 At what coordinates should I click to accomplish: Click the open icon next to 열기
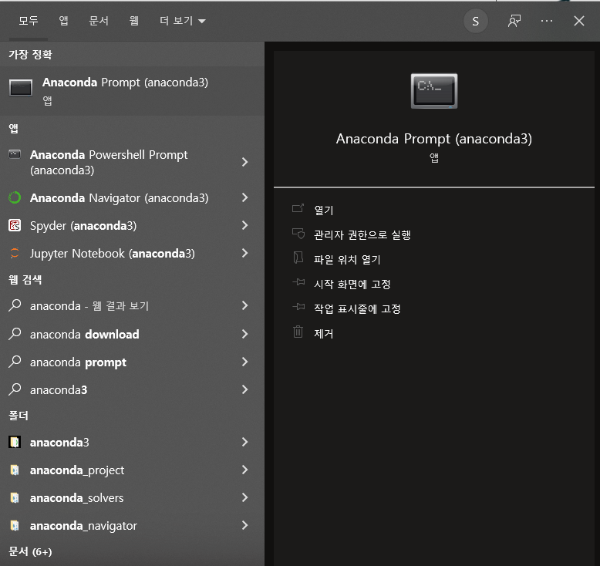pyautogui.click(x=298, y=208)
